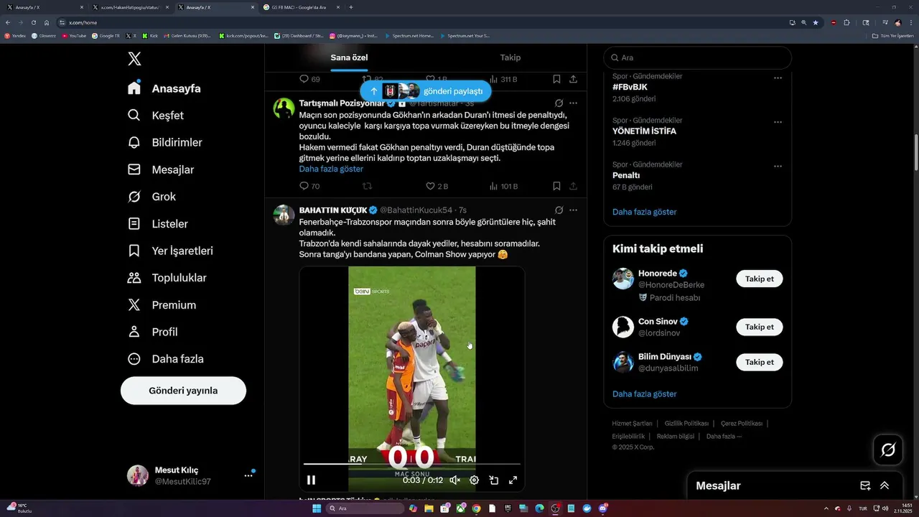Open Keşfet search icon in sidebar
Image resolution: width=919 pixels, height=517 pixels.
134,116
